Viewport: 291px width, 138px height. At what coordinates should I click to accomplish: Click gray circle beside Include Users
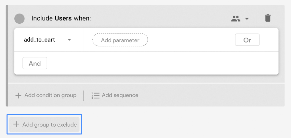coord(20,19)
